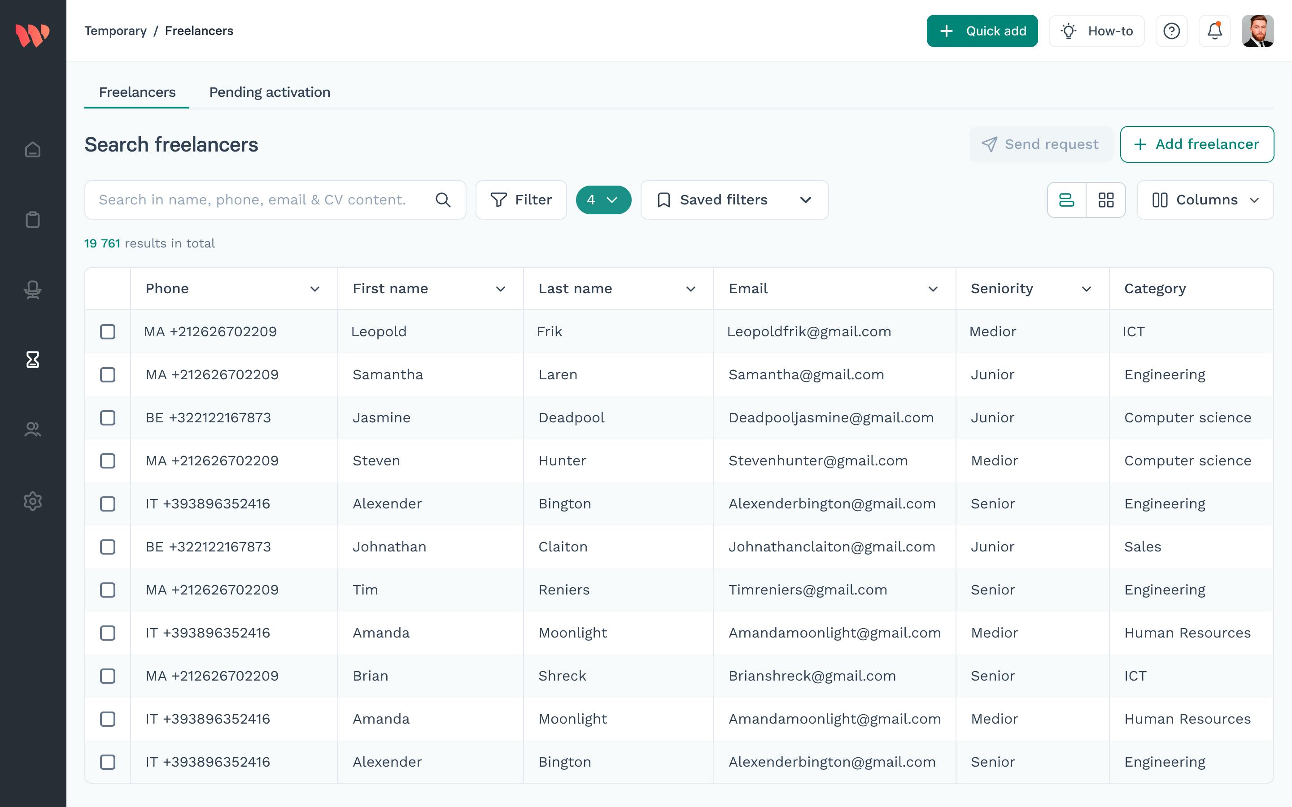The height and width of the screenshot is (807, 1292).
Task: Click the clipboard icon in sidebar
Action: pyautogui.click(x=33, y=219)
